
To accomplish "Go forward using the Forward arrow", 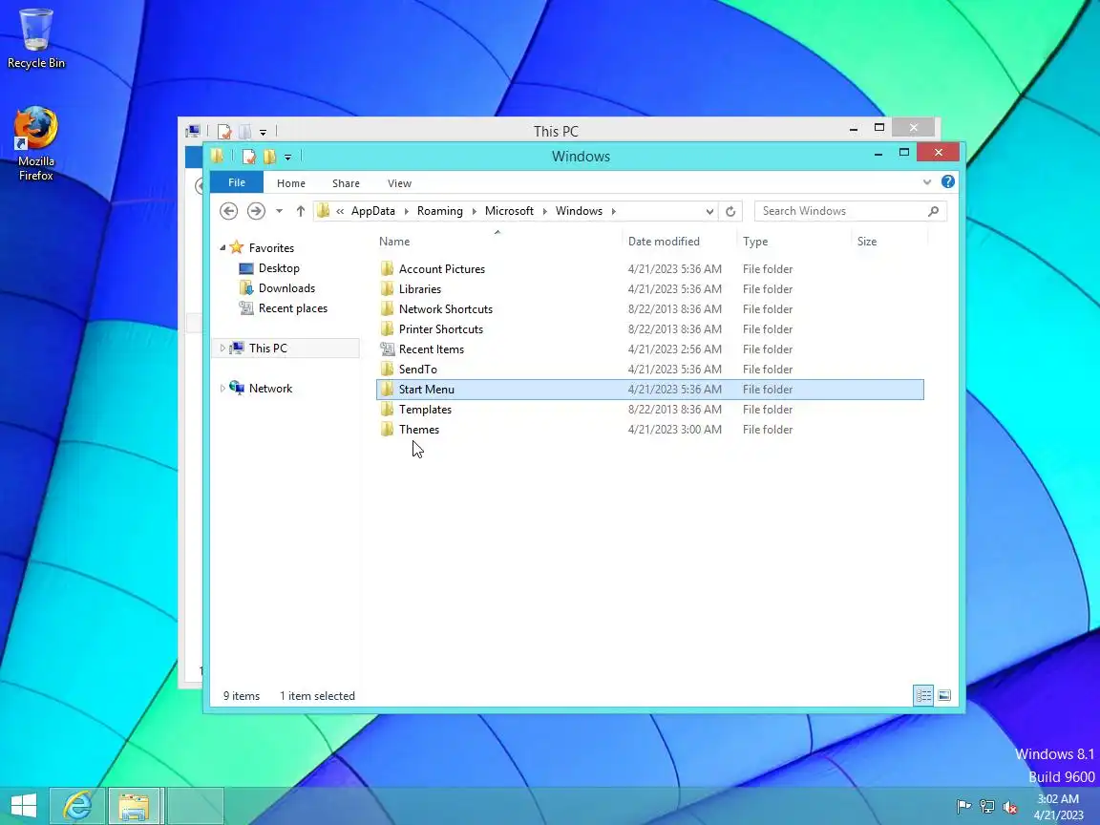I will 256,211.
